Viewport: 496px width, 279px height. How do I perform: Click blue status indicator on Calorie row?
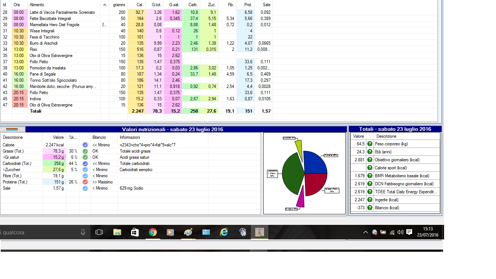[x=85, y=145]
